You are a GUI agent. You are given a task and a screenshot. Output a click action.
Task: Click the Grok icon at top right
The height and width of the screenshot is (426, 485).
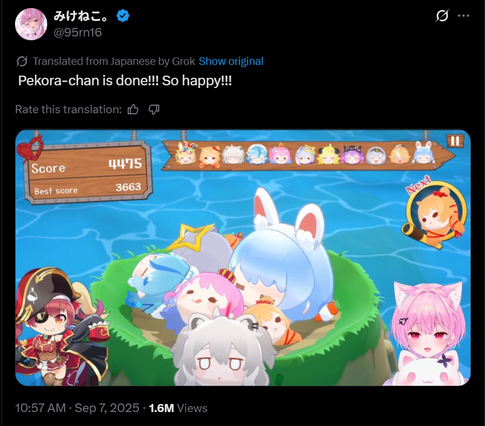(x=442, y=16)
